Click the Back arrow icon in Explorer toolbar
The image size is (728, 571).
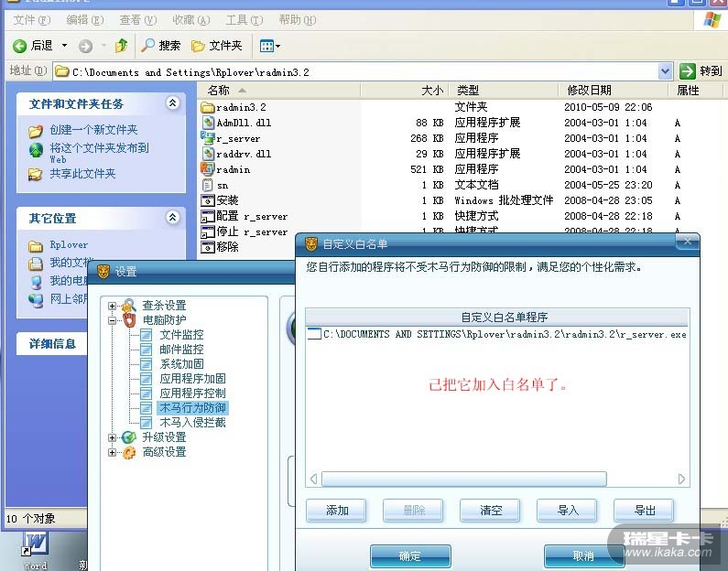[x=19, y=46]
